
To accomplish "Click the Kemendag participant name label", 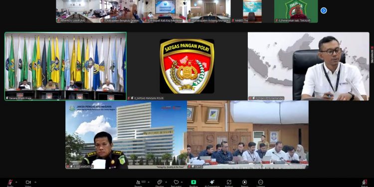I will [x=266, y=98].
